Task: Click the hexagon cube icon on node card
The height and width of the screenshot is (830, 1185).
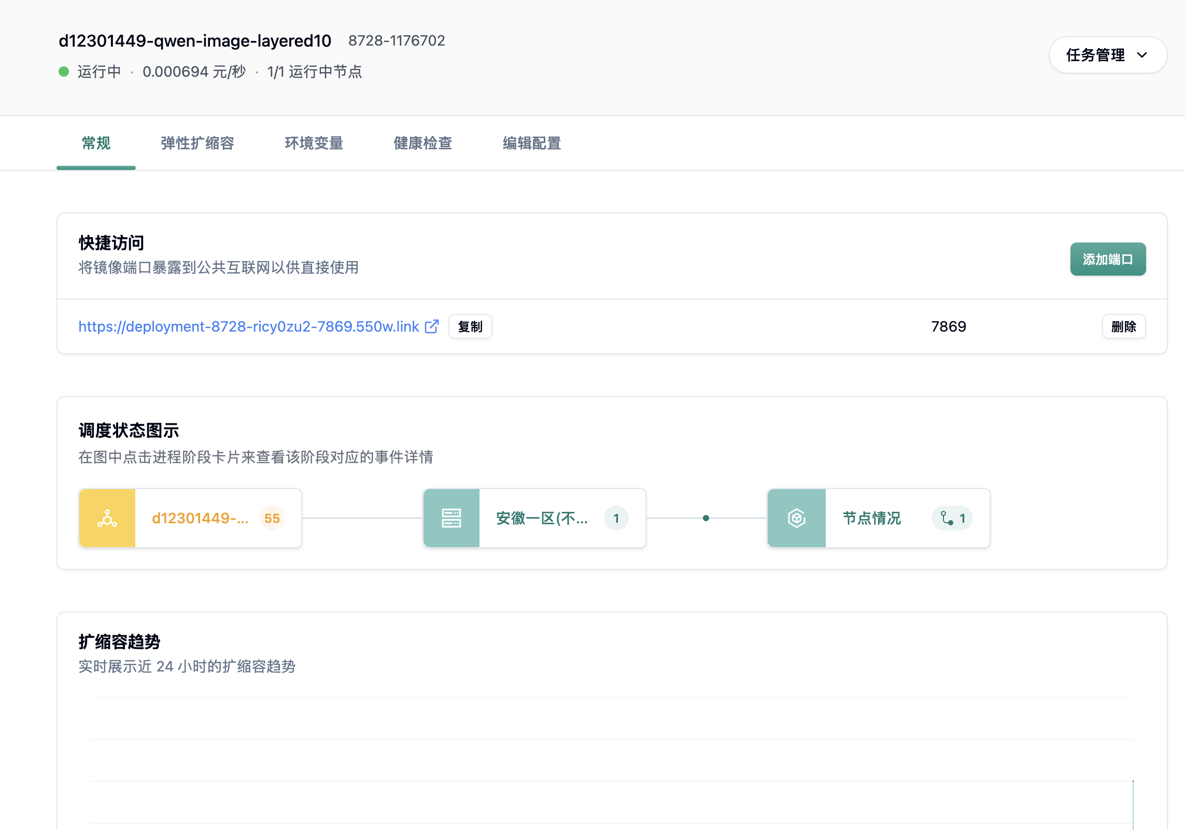Action: click(x=796, y=518)
